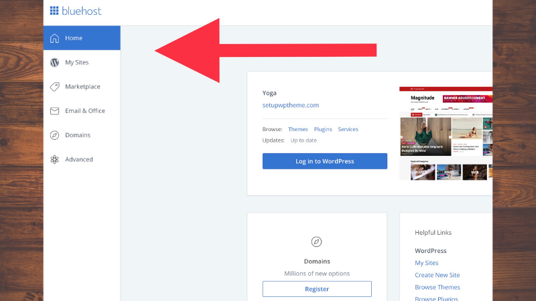Browse Themes link in Yoga card
The width and height of the screenshot is (536, 301).
coord(297,129)
